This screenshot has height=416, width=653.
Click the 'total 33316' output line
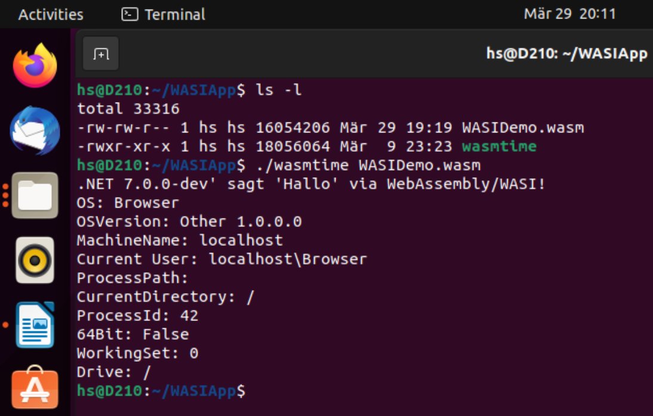tap(128, 109)
